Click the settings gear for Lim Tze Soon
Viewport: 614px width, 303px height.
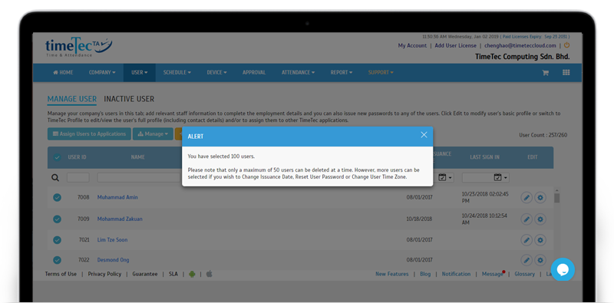tap(540, 240)
